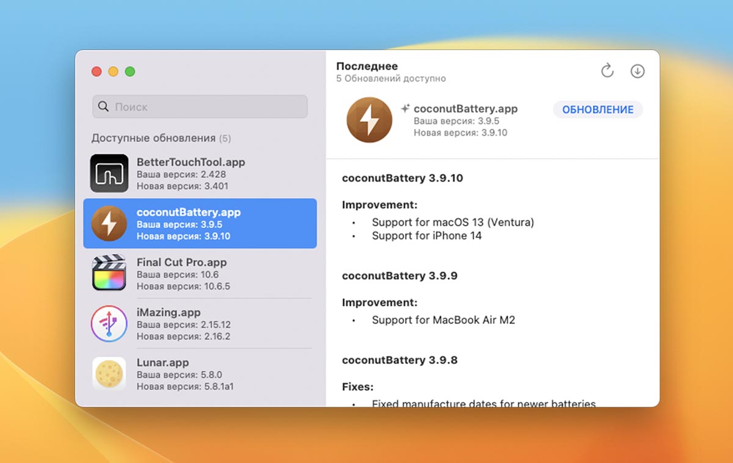Click Новая версия: 2.16.2 under iMazing
Image resolution: width=733 pixels, height=463 pixels.
pyautogui.click(x=183, y=337)
